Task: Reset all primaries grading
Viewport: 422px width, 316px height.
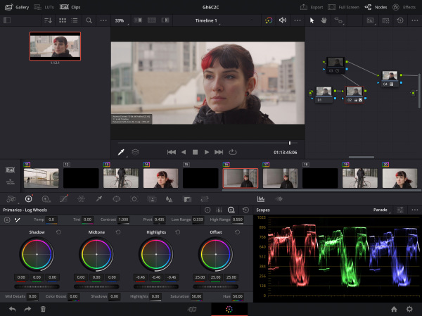Action: [245, 210]
